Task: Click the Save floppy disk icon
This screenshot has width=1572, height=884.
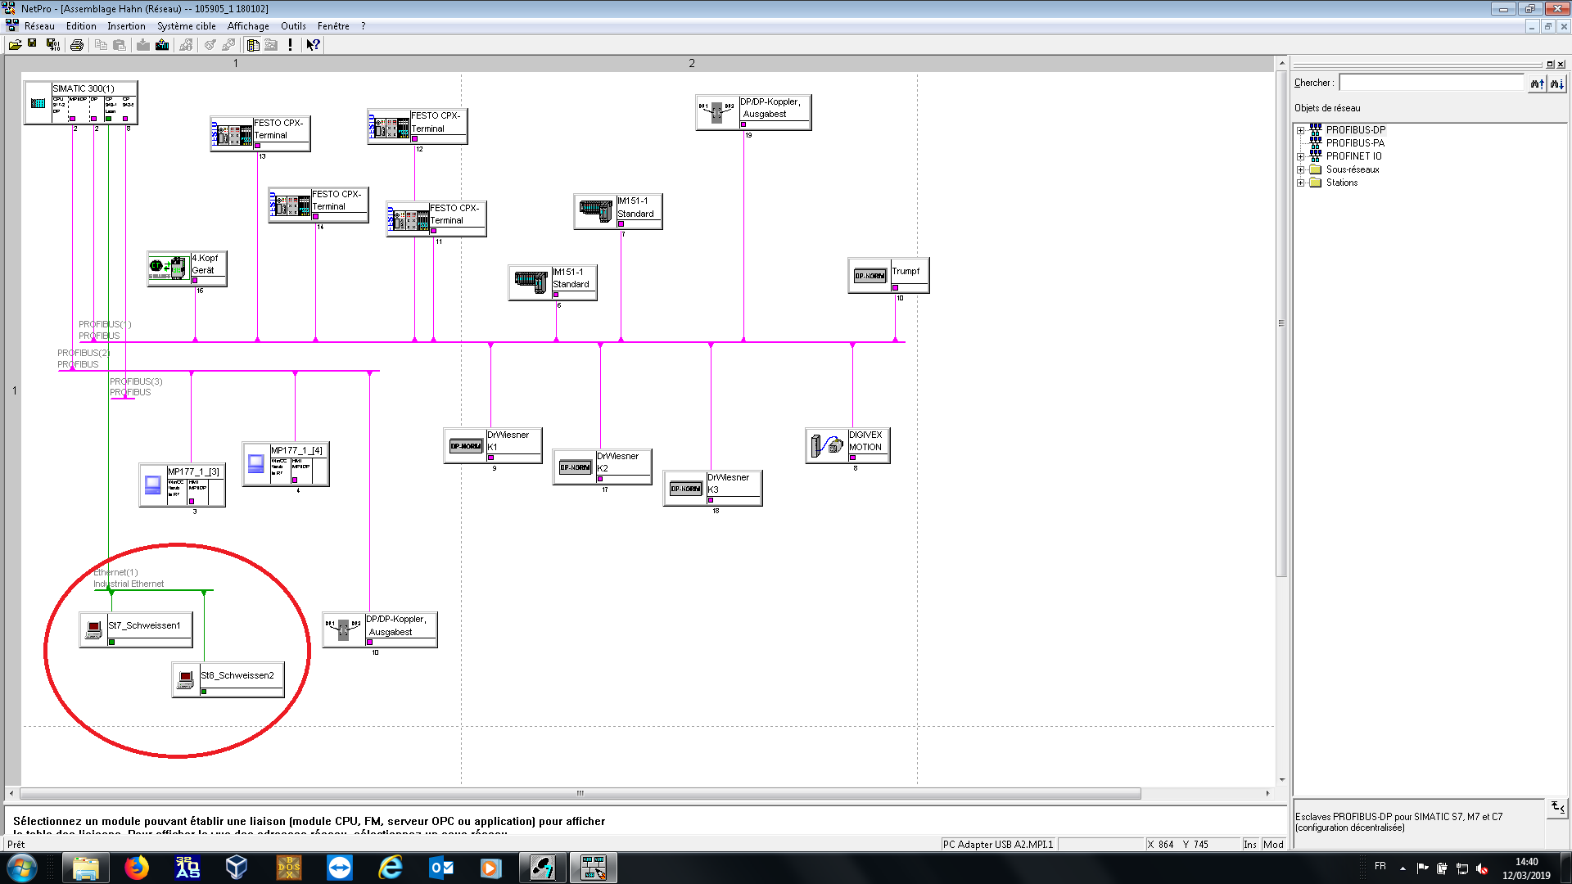Action: (x=33, y=44)
